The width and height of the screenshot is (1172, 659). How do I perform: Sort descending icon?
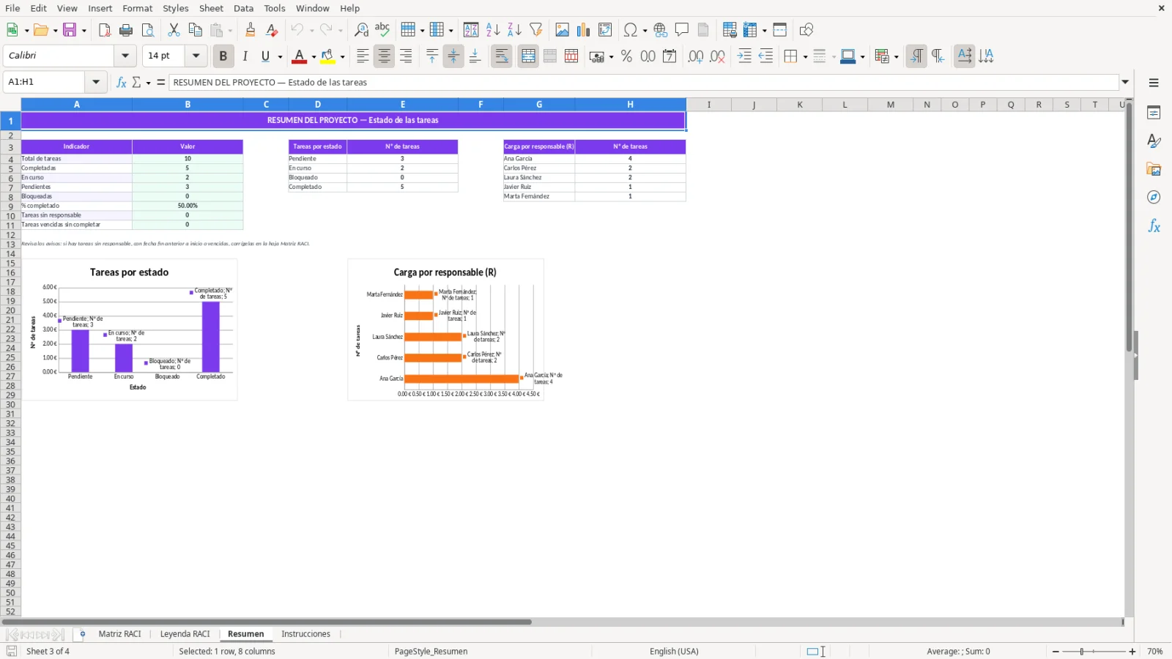click(x=514, y=30)
